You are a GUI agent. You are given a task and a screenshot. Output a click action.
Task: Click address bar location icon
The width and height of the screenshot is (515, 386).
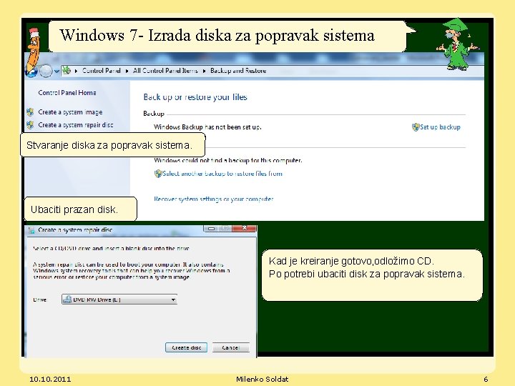click(x=67, y=70)
